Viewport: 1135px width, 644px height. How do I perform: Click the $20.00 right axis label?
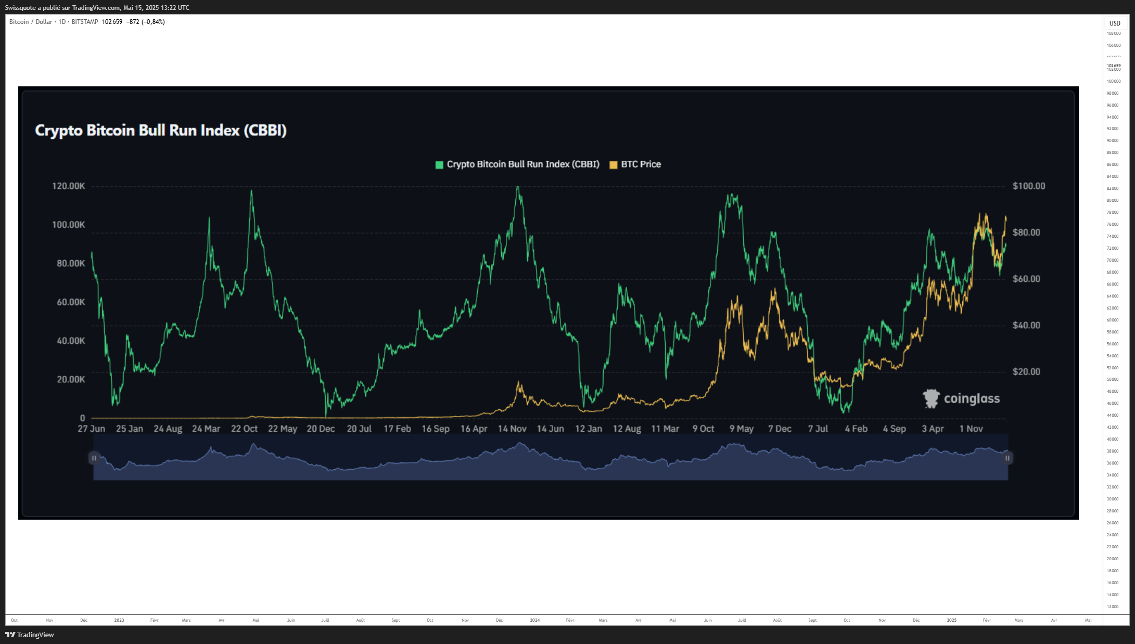tap(1026, 371)
